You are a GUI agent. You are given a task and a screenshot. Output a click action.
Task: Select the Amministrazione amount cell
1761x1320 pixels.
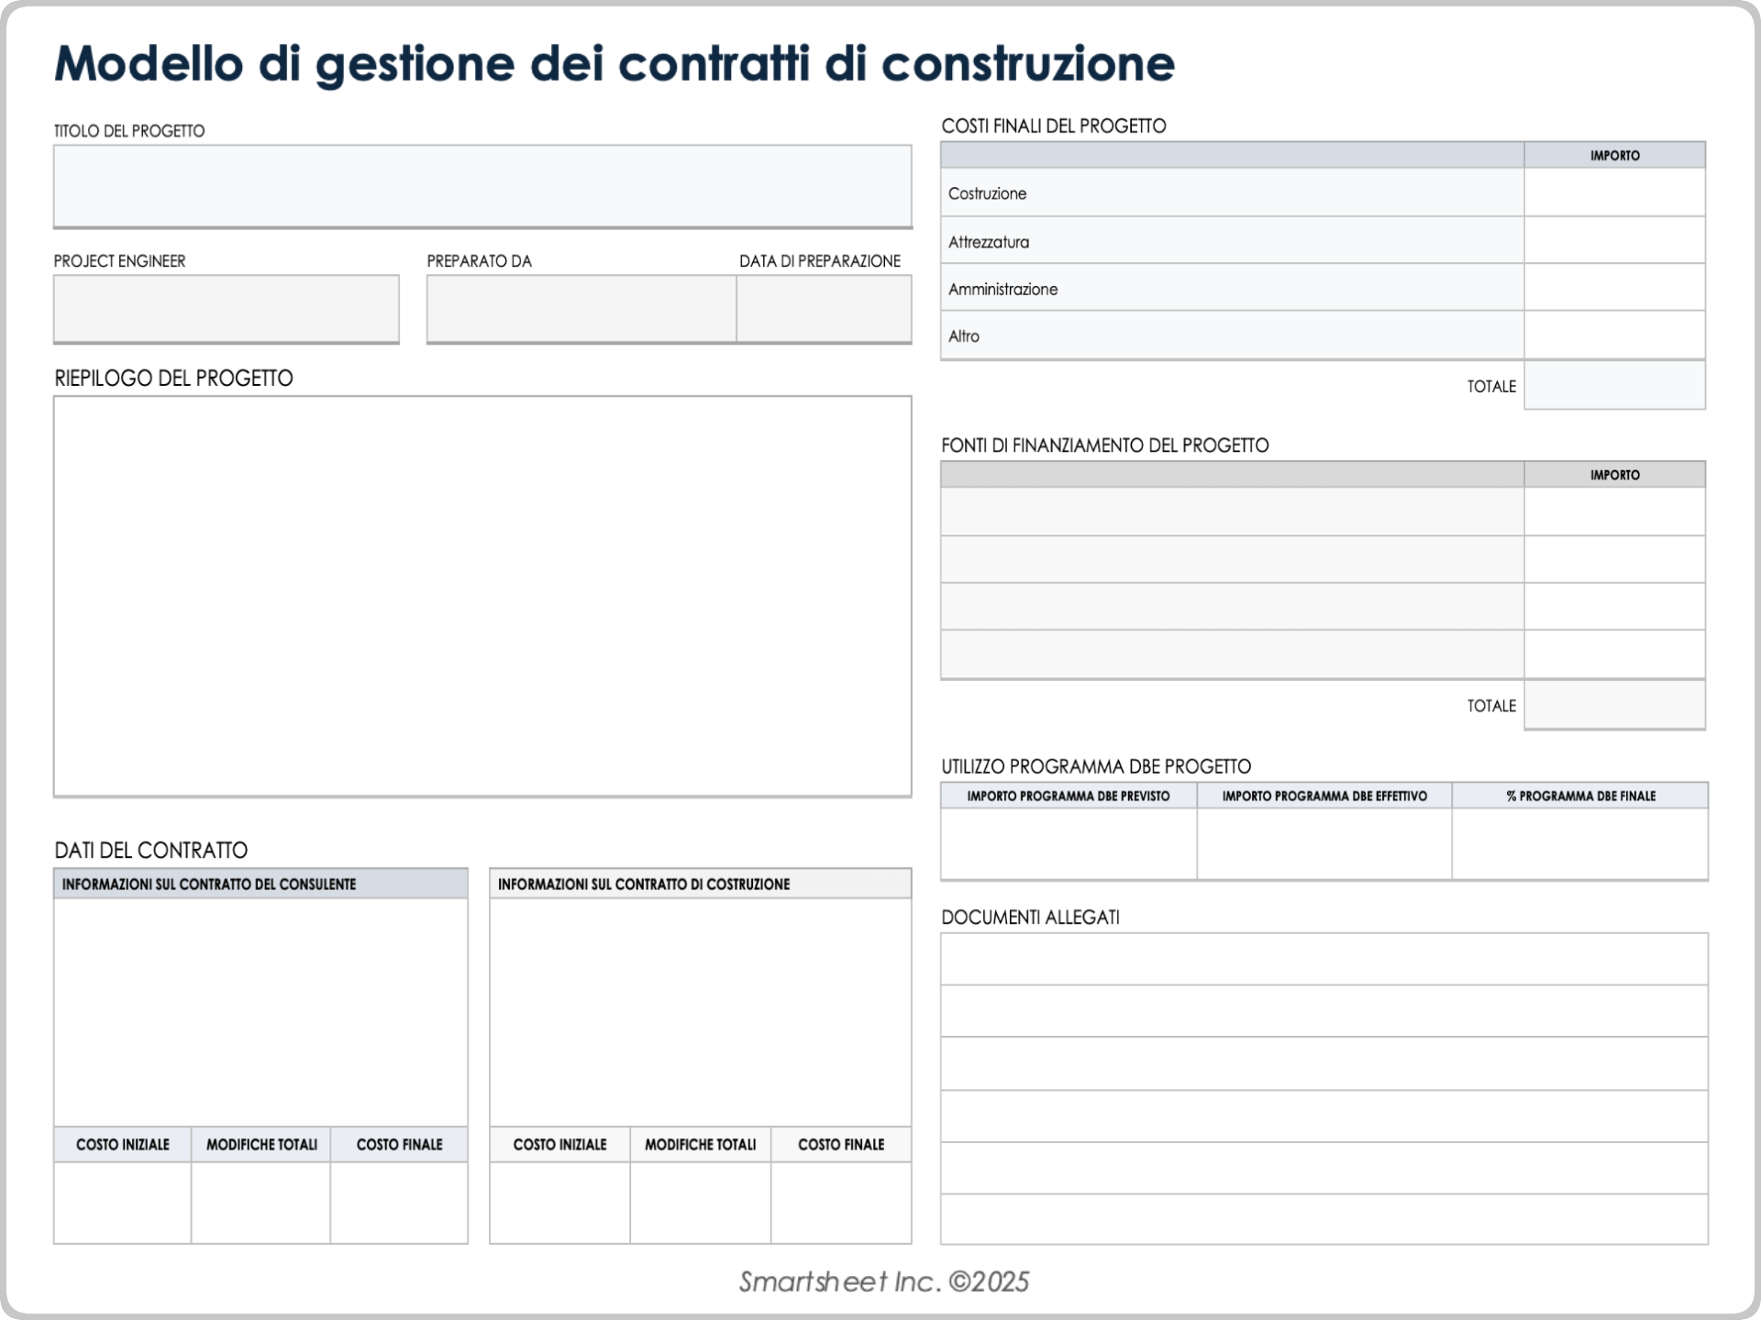1614,288
